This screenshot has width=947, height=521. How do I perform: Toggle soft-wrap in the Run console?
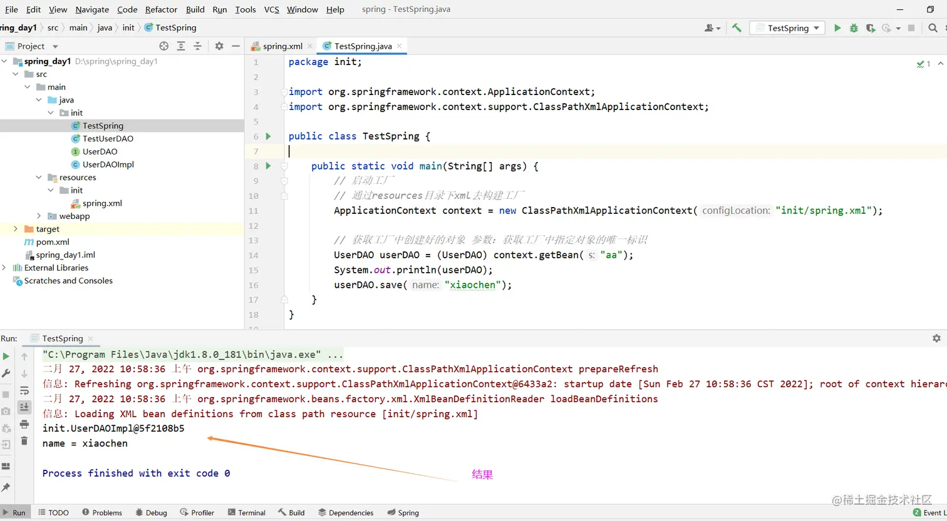[x=24, y=390]
